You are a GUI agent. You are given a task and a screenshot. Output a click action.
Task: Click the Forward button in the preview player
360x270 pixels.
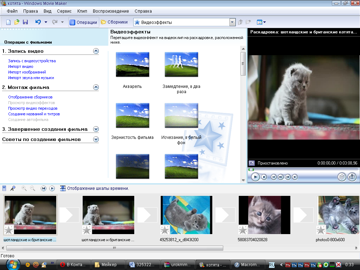click(295, 177)
